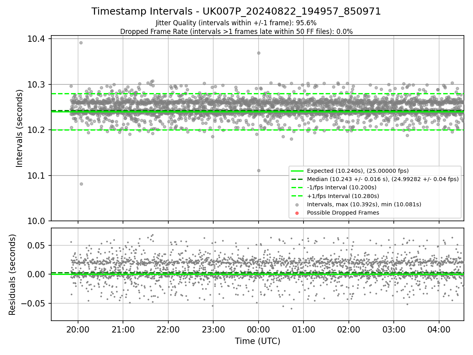Click the -1/fps Interval legend dashed line sample

coord(297,187)
